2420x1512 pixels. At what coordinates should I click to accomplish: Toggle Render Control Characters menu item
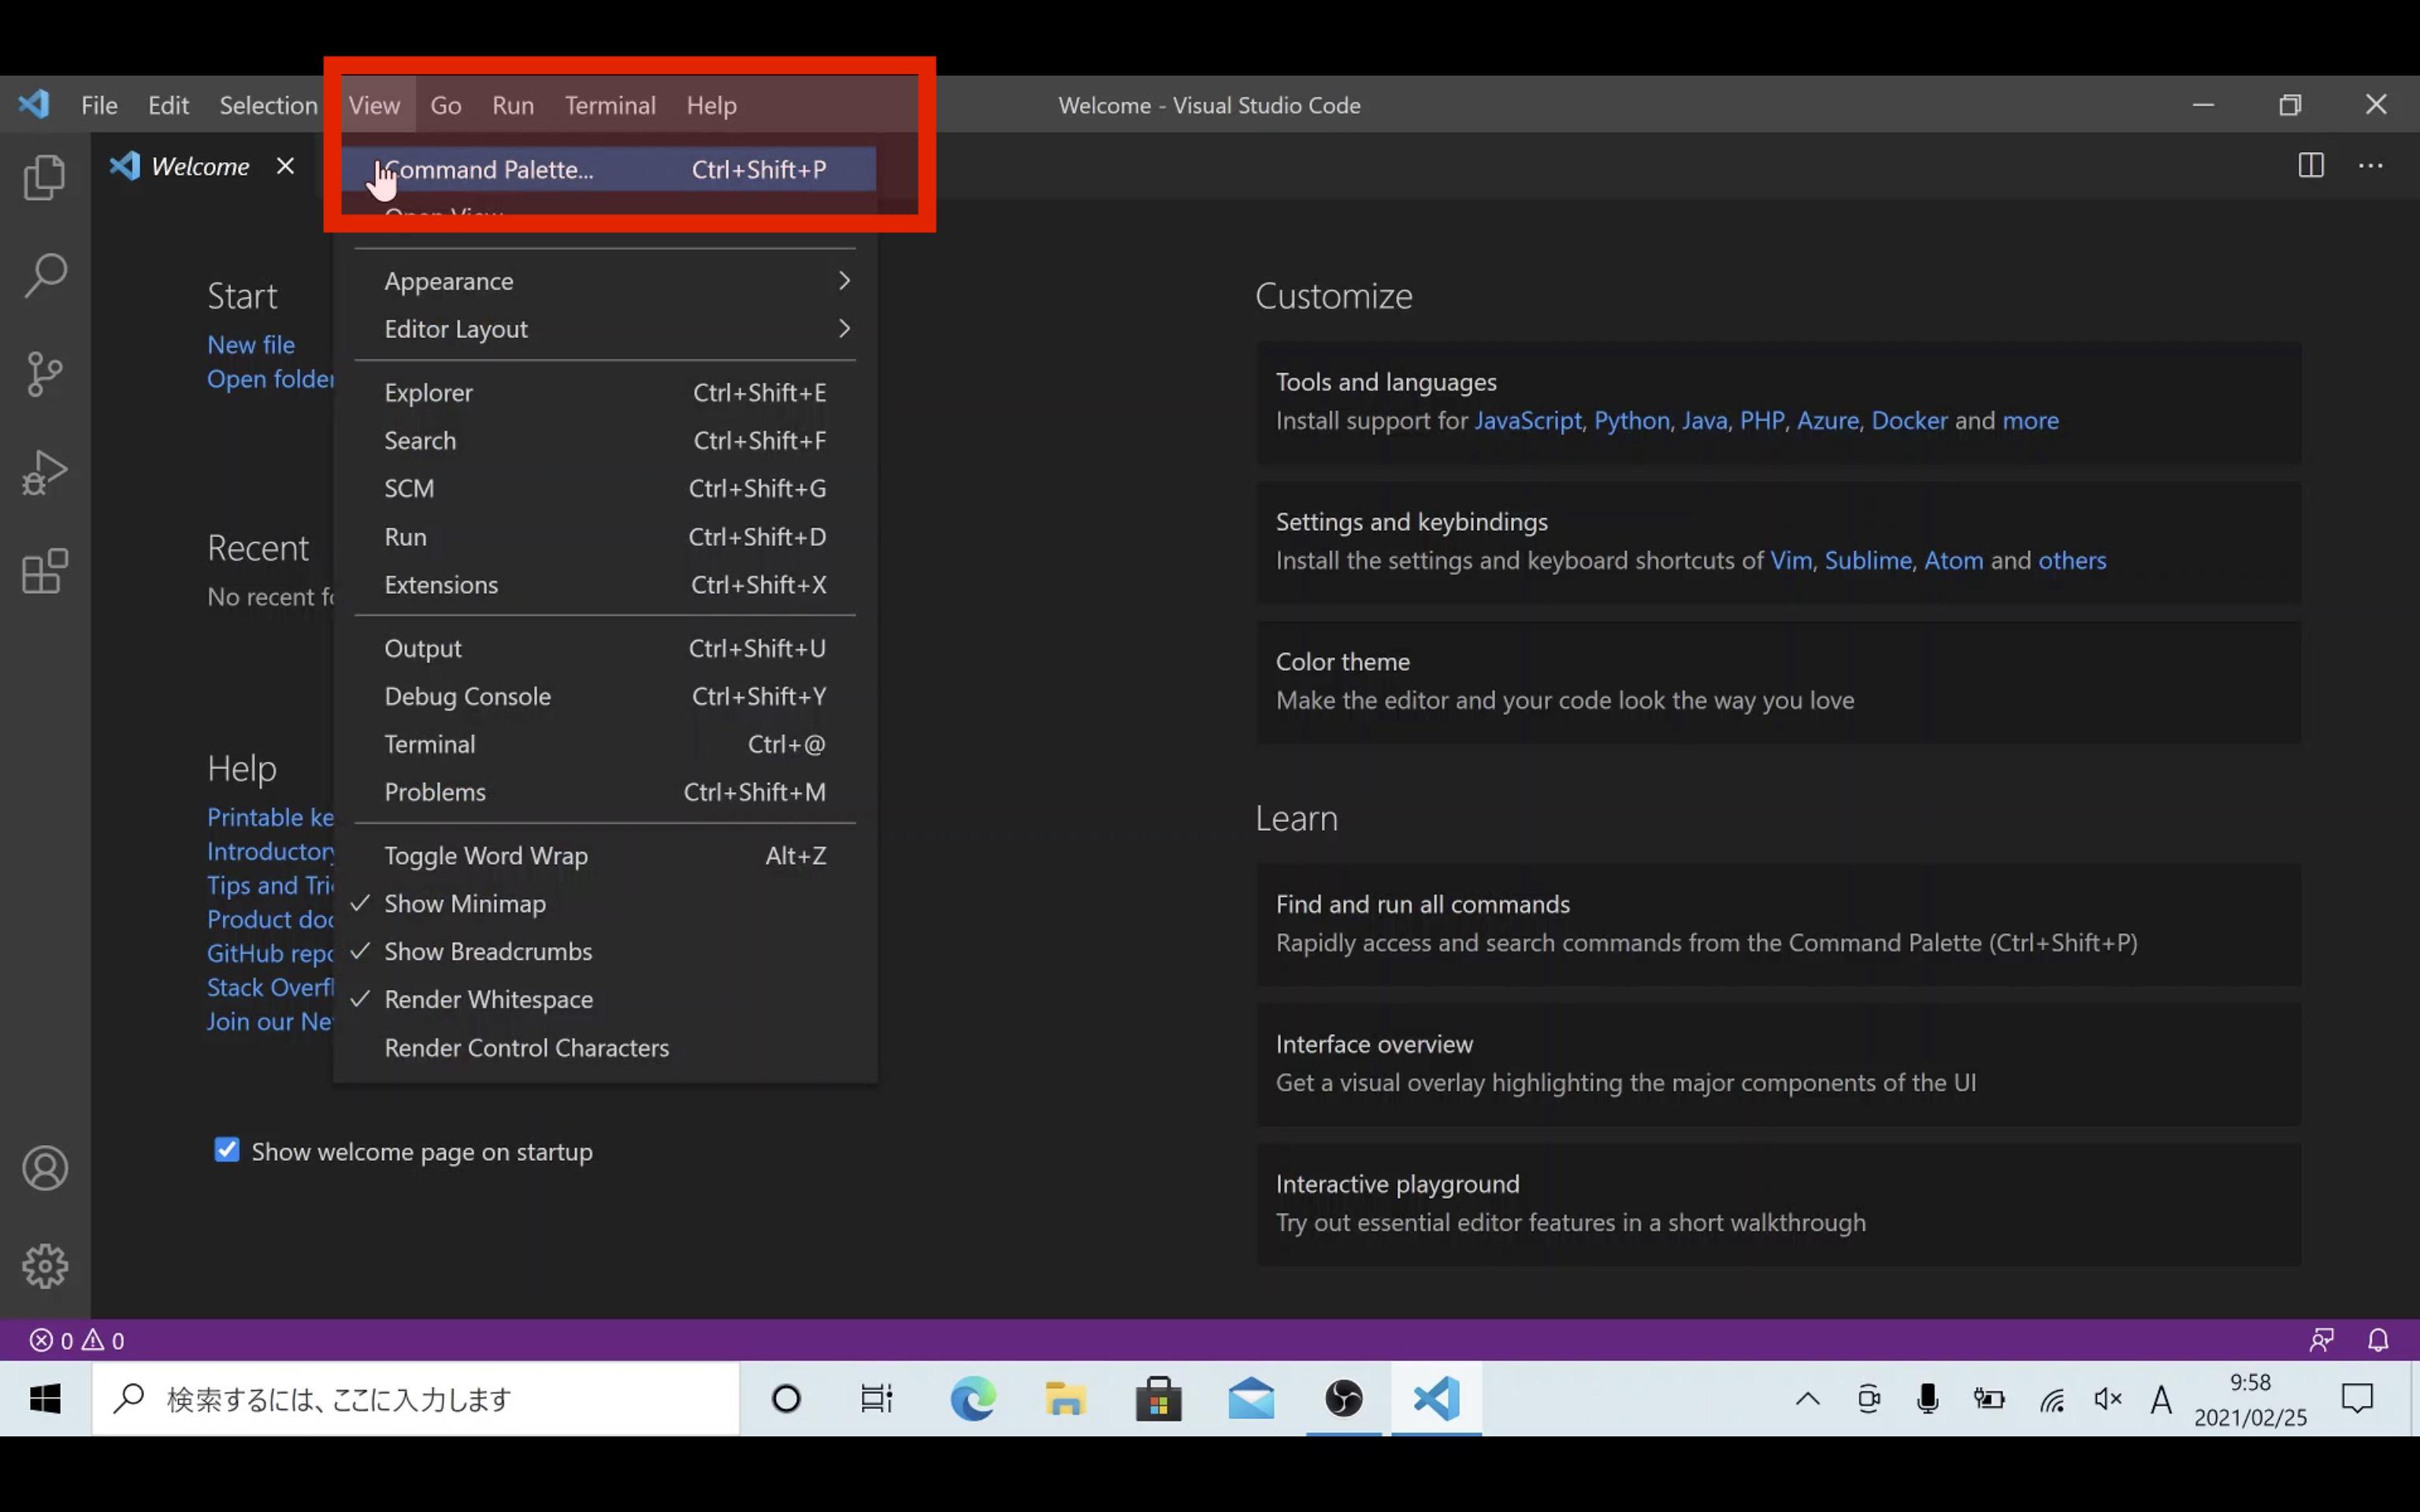tap(605, 1048)
